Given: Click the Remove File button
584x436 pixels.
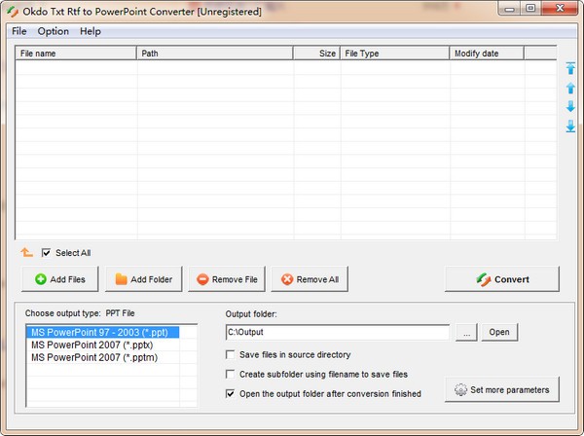Looking at the screenshot, I should (x=227, y=279).
